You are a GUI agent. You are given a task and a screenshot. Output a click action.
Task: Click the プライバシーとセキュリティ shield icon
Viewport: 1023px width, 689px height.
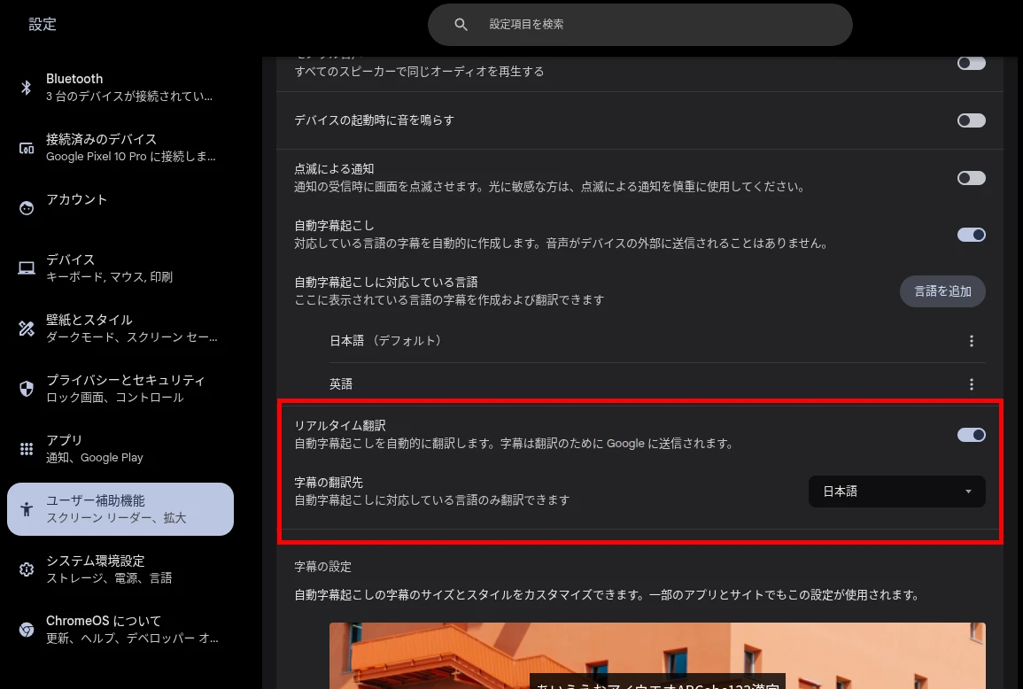point(26,388)
